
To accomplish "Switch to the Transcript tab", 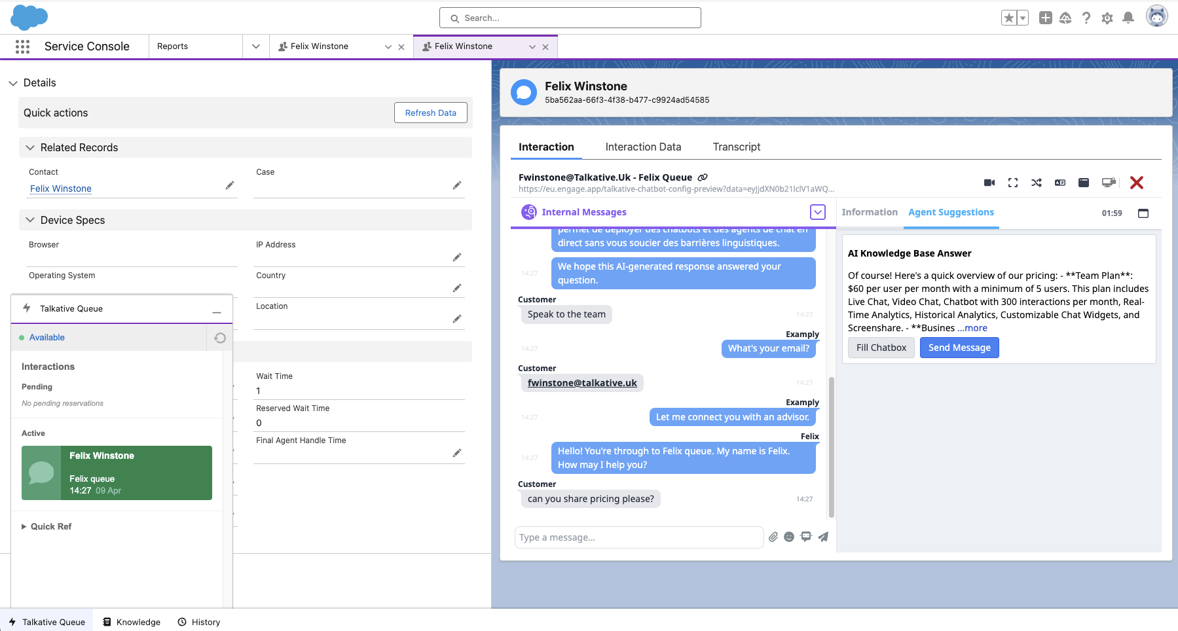I will click(736, 147).
